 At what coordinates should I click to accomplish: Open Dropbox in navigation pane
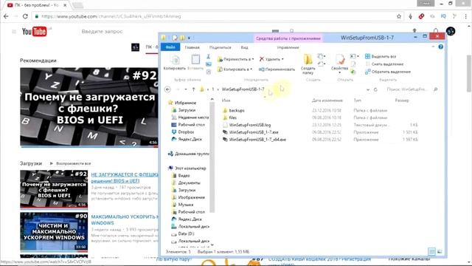tap(186, 132)
